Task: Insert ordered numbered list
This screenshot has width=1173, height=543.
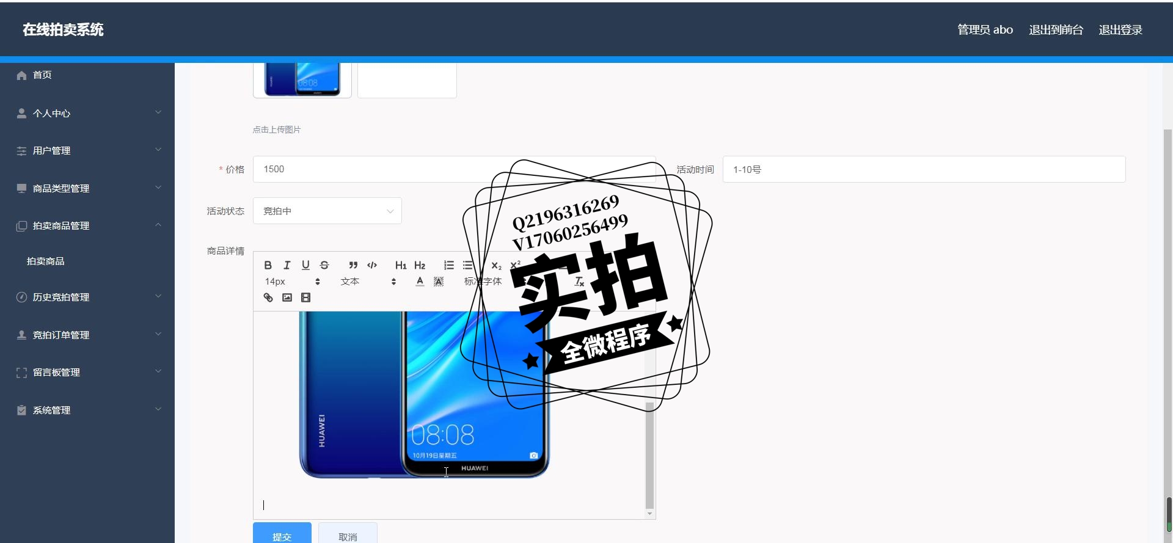Action: [x=448, y=265]
